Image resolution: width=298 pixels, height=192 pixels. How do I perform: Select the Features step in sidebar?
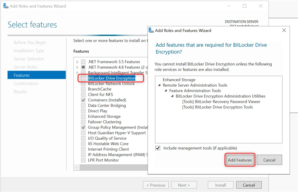(x=37, y=75)
